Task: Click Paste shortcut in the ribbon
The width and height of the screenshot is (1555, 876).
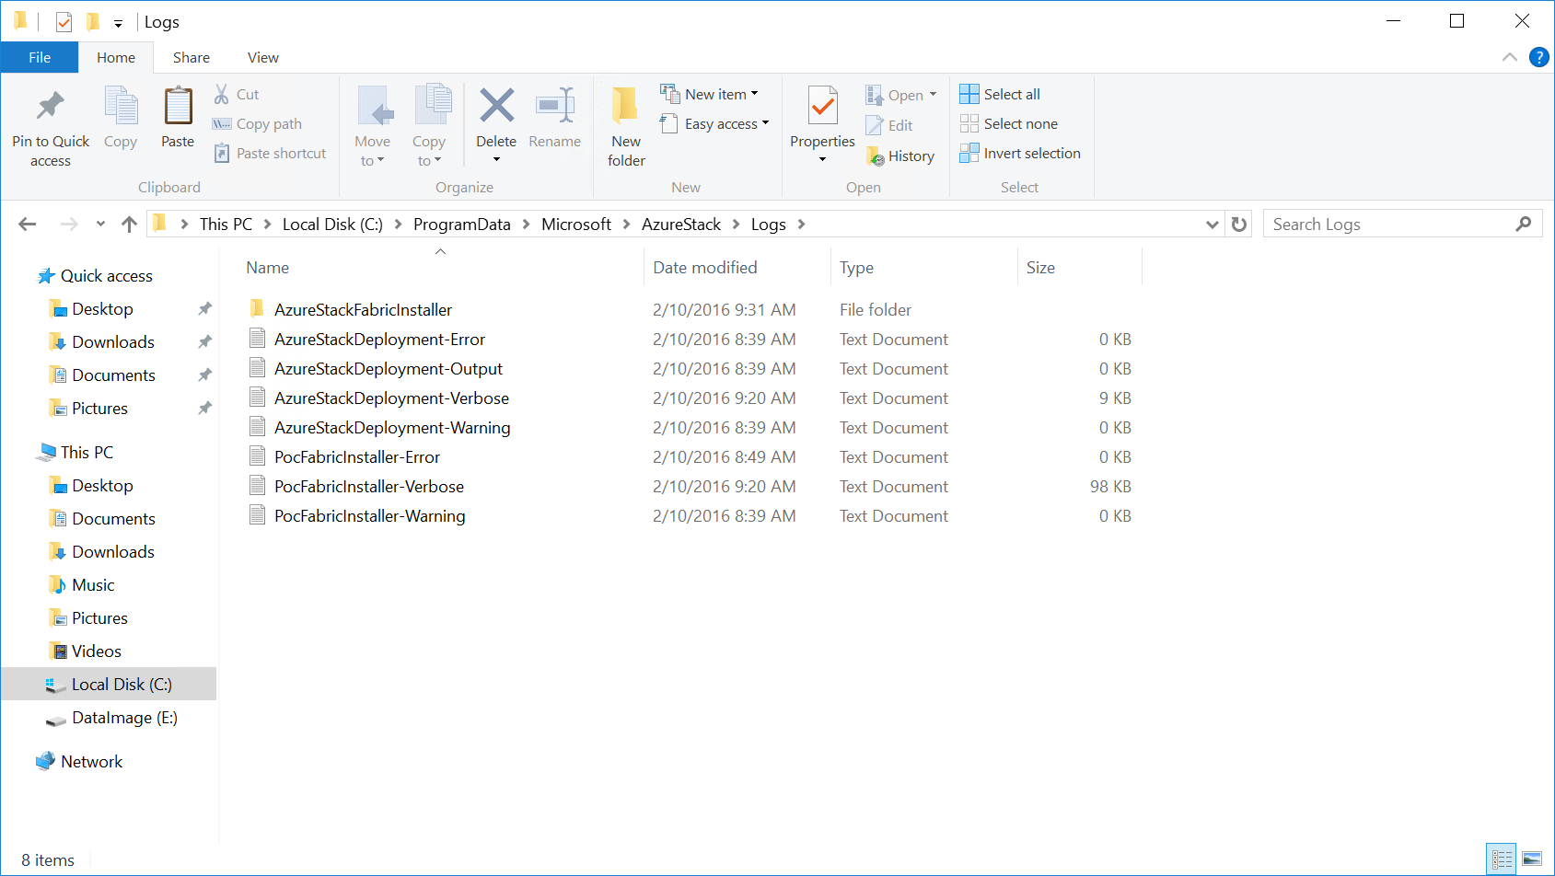Action: tap(270, 153)
